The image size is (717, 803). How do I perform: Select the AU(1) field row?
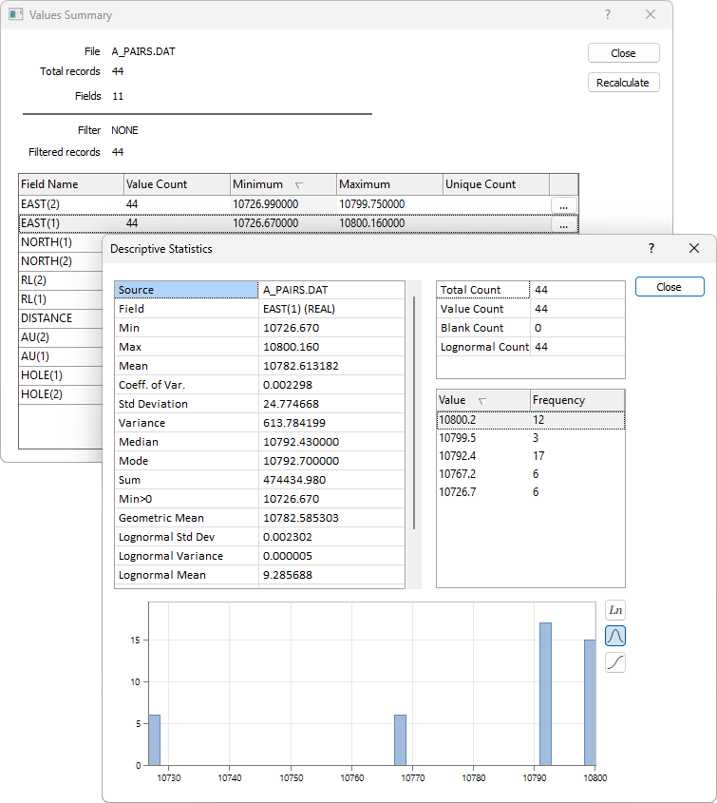point(61,356)
